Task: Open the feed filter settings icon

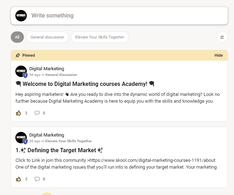Action: [x=222, y=37]
